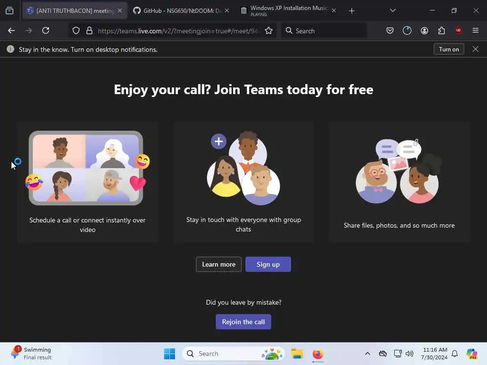The height and width of the screenshot is (365, 487).
Task: Switch to Windows XP Installation Music tab
Action: (289, 11)
